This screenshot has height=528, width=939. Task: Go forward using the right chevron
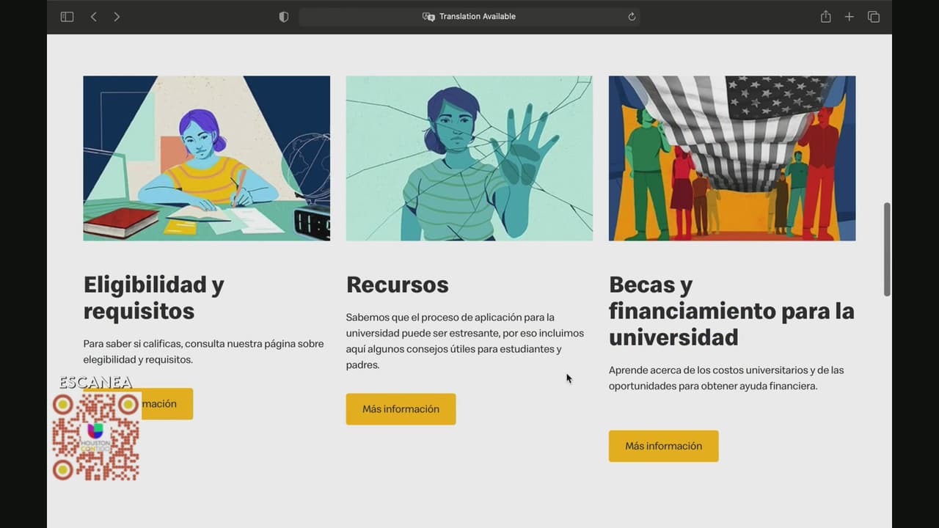pos(117,17)
